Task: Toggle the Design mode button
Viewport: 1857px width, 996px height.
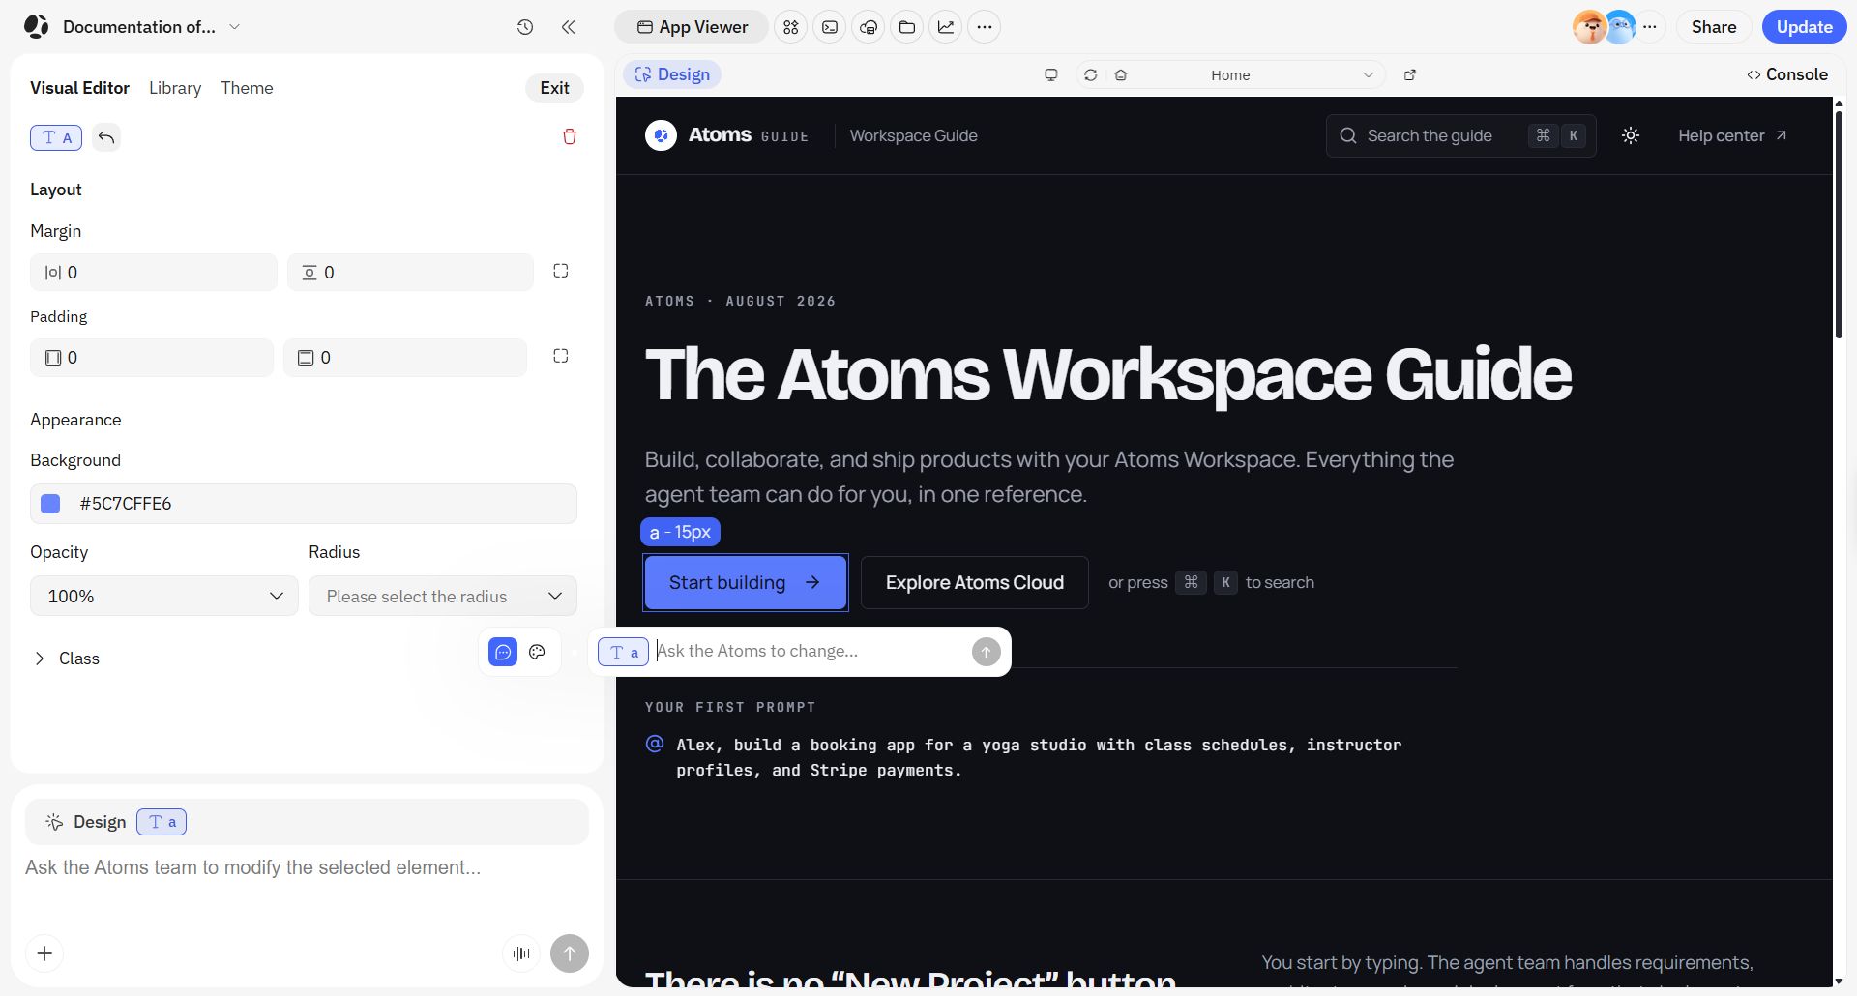Action: pos(672,74)
